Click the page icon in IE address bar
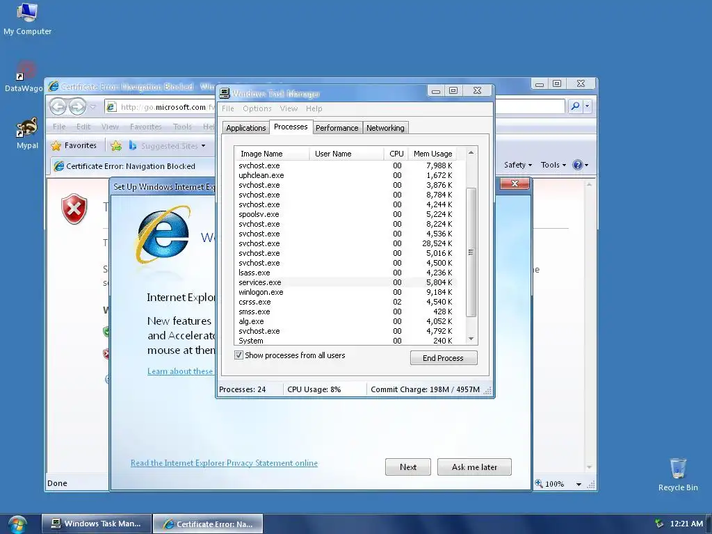 pos(111,106)
